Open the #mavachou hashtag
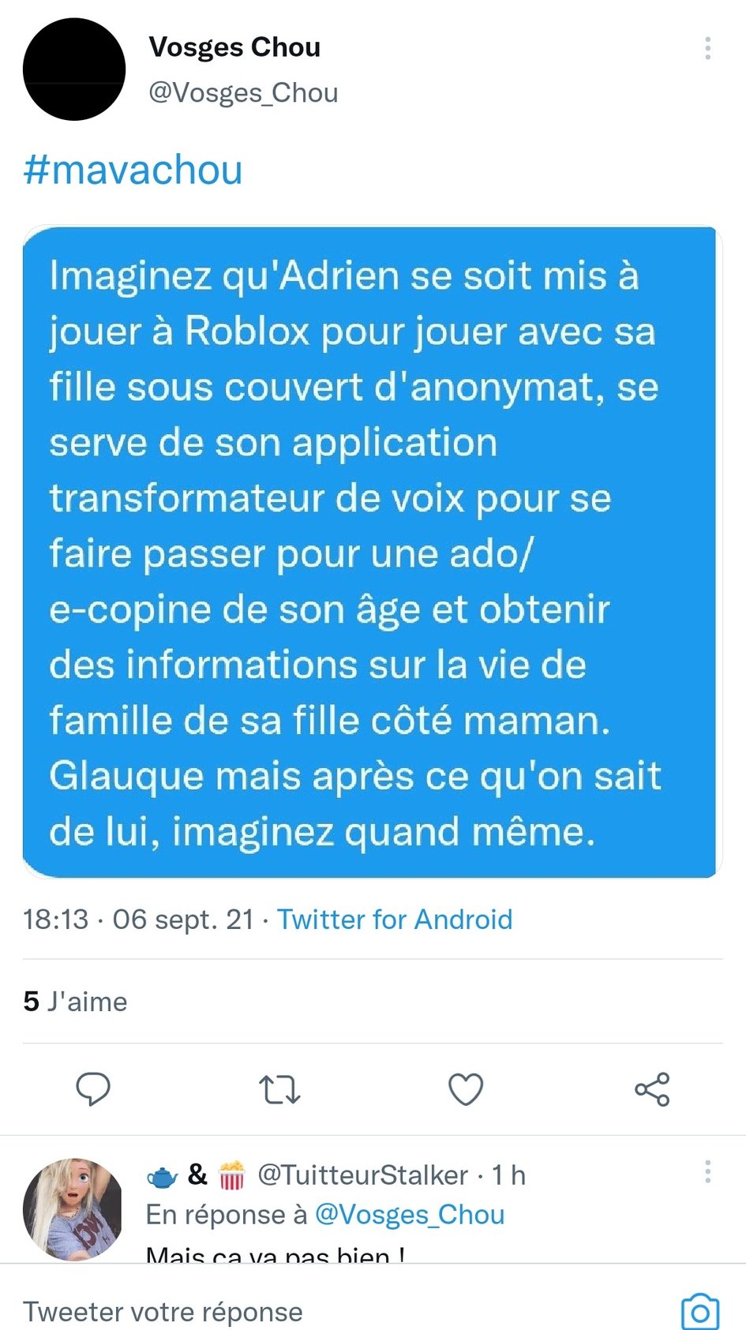Screen dimensions: 746x1330 click(x=133, y=170)
